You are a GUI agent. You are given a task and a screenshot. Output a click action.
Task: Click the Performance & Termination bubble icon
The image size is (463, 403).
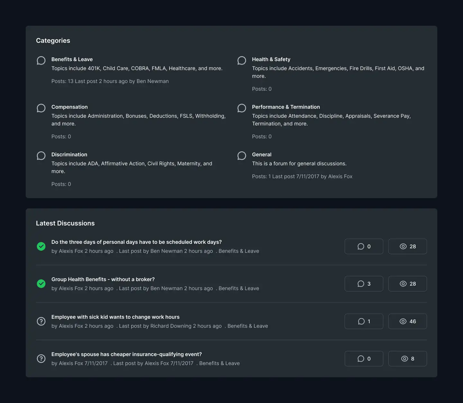click(242, 108)
